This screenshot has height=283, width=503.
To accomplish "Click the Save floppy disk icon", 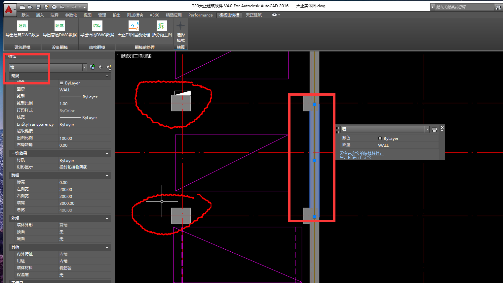I will point(38,7).
